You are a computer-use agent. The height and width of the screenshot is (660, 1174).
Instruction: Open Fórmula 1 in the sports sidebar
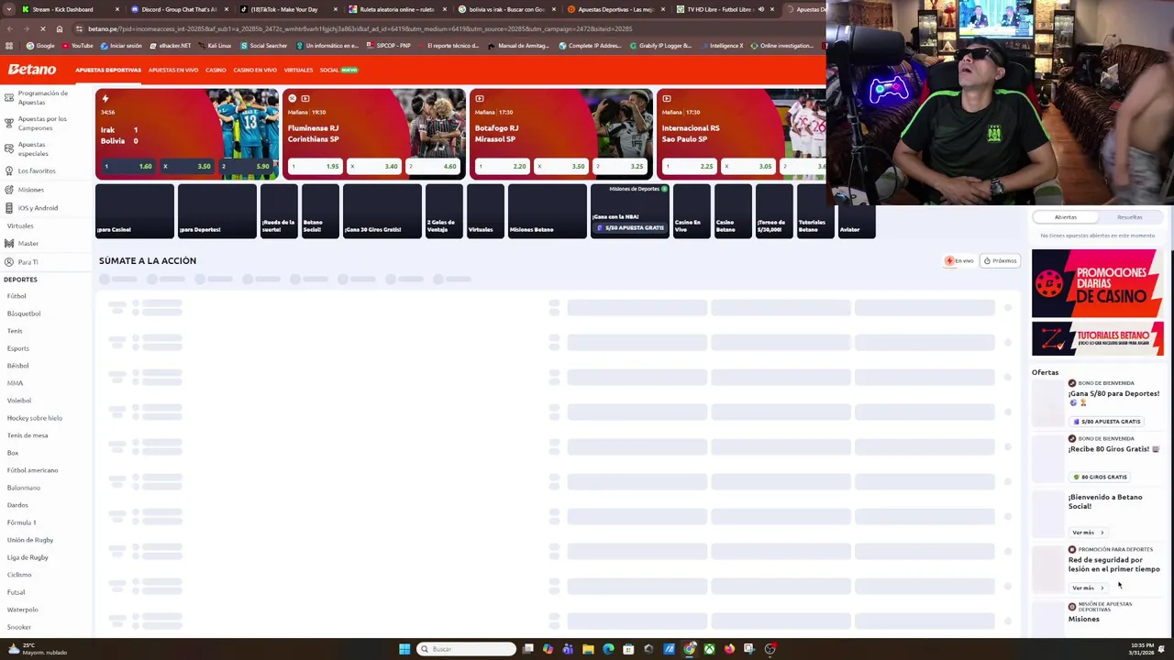tap(22, 522)
